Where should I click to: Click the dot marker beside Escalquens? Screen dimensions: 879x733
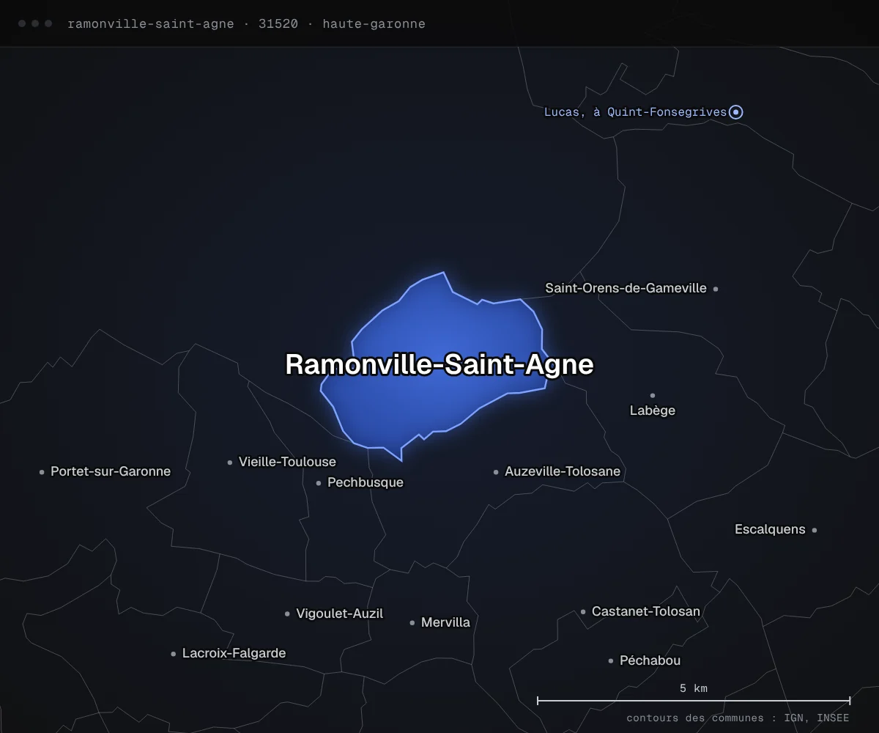815,530
